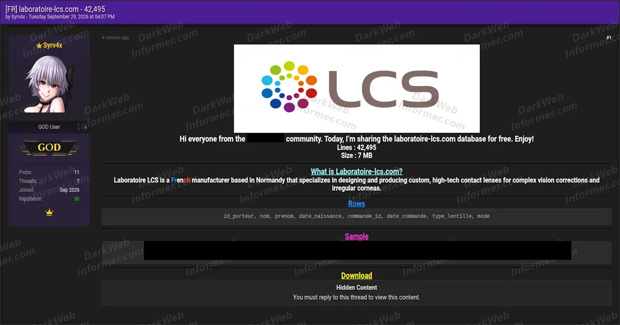Open Syrv4x username link in profile panel
Image resolution: width=620 pixels, height=325 pixels.
coord(53,45)
